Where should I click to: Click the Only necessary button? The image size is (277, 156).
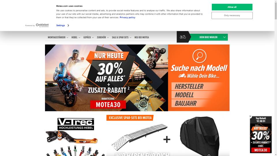point(232,15)
